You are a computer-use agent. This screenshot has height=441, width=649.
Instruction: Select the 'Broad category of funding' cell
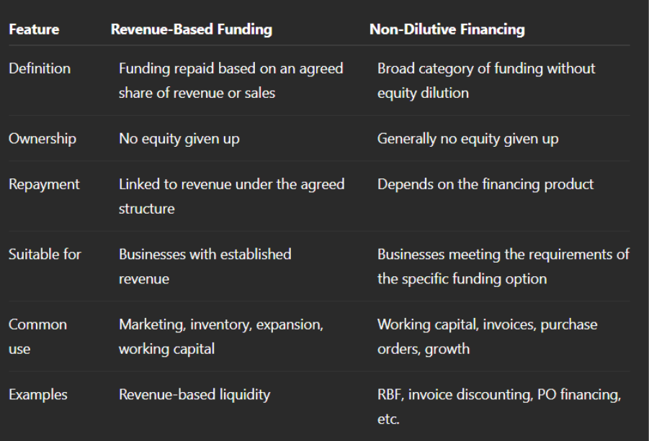[x=486, y=81]
